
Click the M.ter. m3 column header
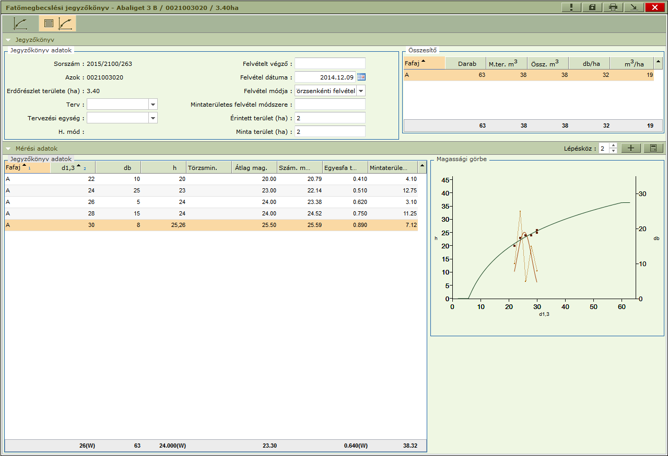507,63
